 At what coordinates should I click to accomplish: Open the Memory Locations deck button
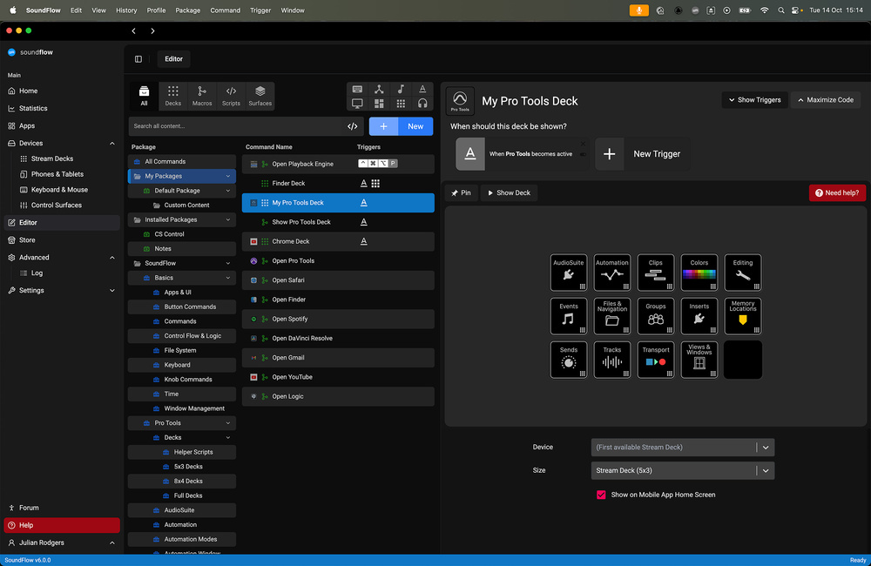pyautogui.click(x=743, y=316)
